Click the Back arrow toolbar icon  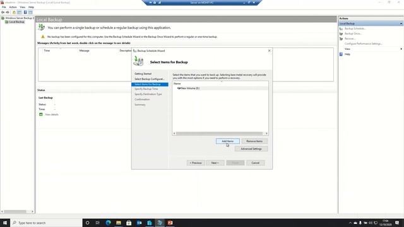[x=3, y=13]
